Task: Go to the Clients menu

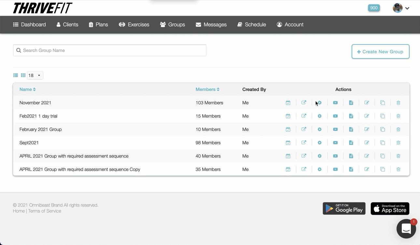Action: click(x=67, y=25)
